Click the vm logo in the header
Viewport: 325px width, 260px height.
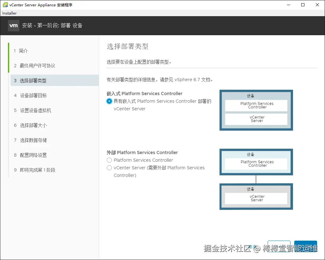tap(14, 25)
